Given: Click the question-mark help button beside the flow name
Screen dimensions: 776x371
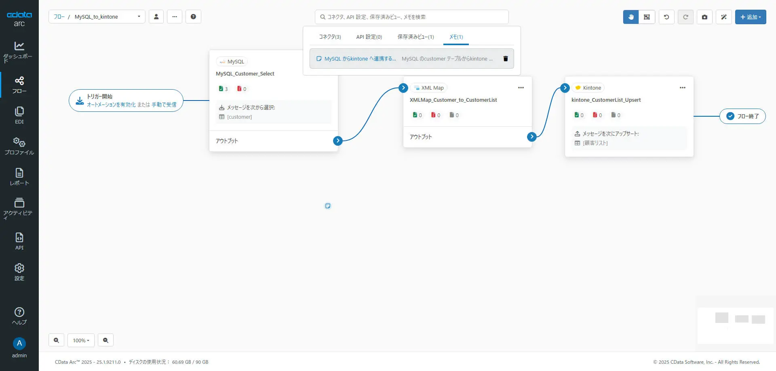Looking at the screenshot, I should pos(193,17).
